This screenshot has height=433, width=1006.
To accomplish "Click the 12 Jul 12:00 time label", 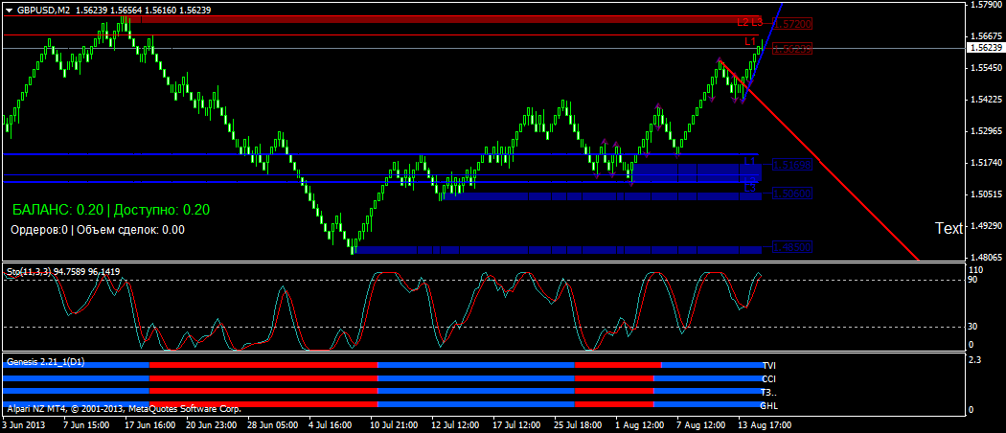I will pos(455,424).
